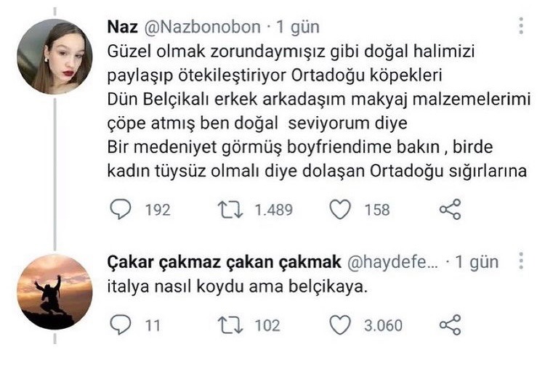Open Çakar çakmaz profile avatar
Viewport: 545px width, 376px height.
pos(54,291)
